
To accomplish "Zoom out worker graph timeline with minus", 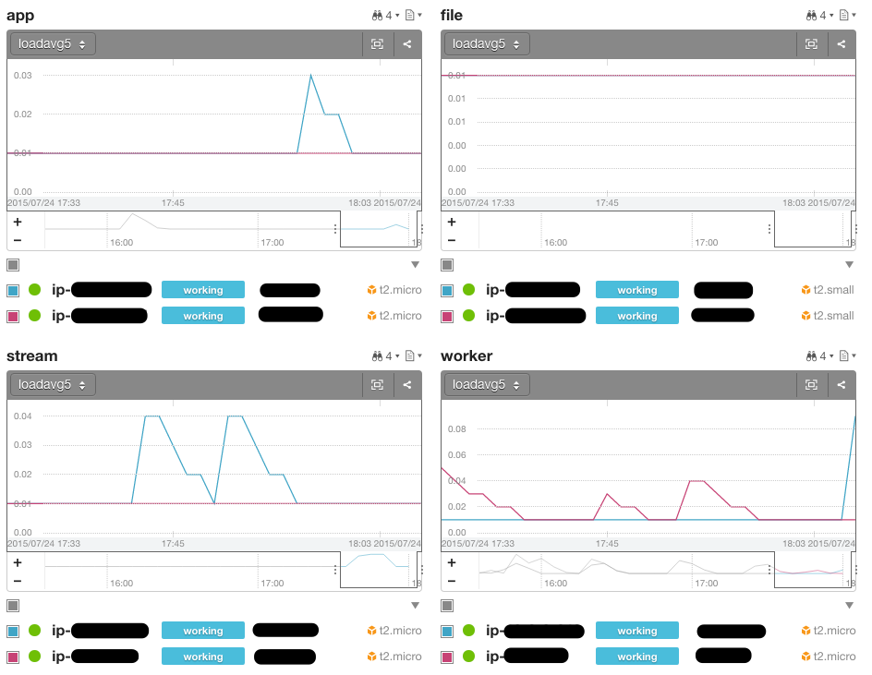I will pyautogui.click(x=452, y=581).
